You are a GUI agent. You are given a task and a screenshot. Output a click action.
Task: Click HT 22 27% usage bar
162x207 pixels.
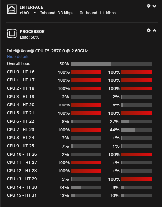click(x=137, y=121)
